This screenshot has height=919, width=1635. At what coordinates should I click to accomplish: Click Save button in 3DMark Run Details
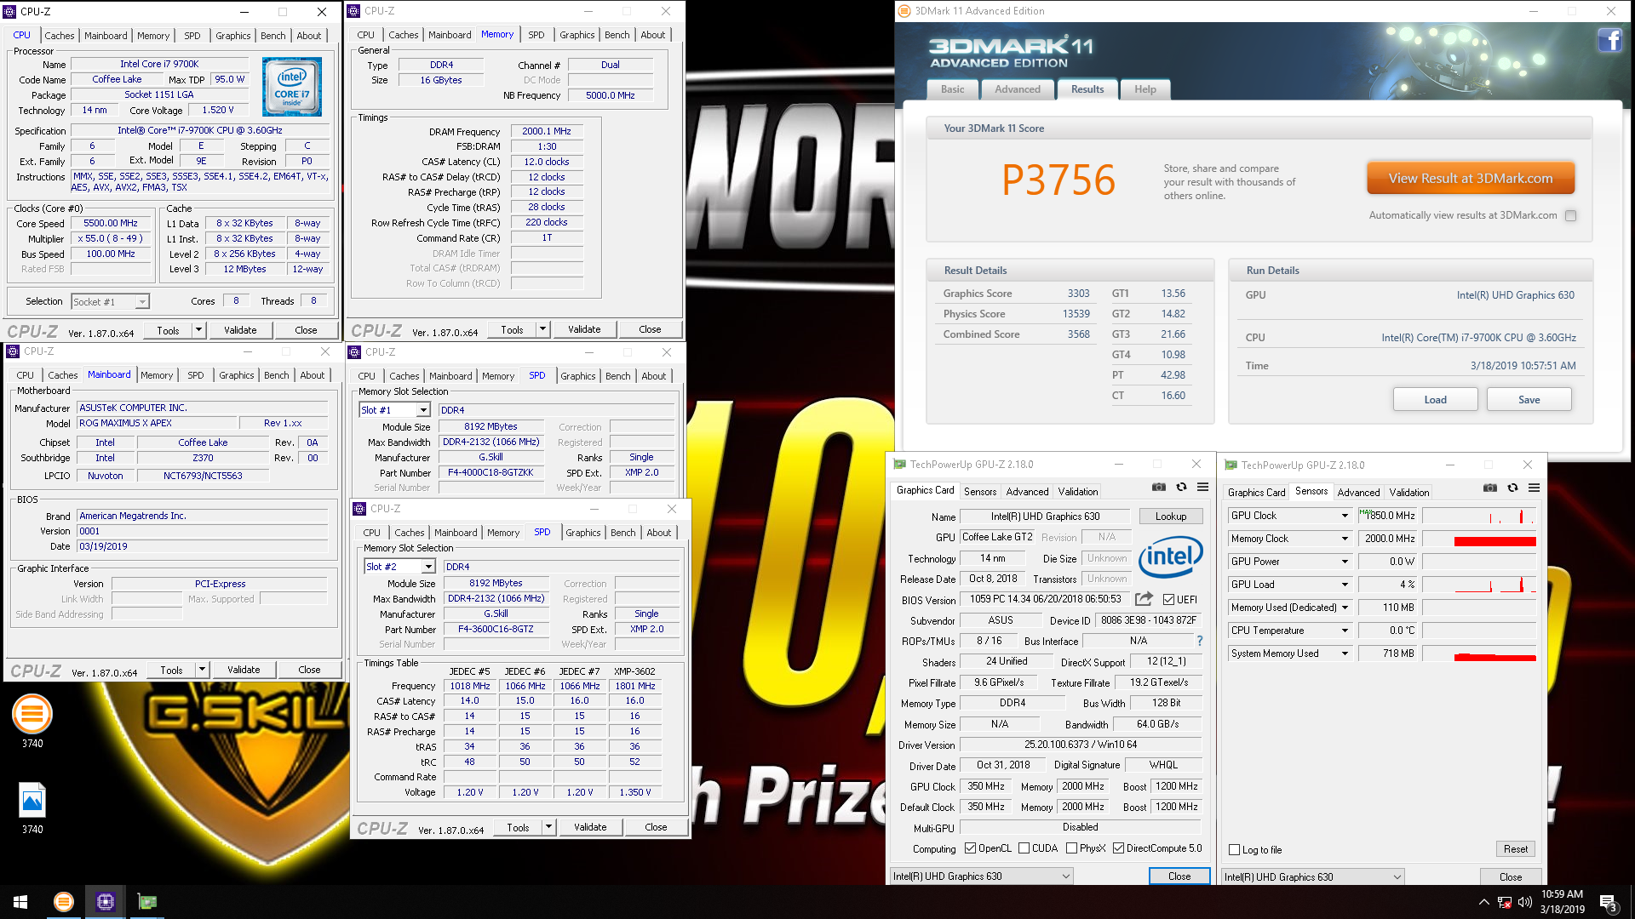pos(1529,400)
